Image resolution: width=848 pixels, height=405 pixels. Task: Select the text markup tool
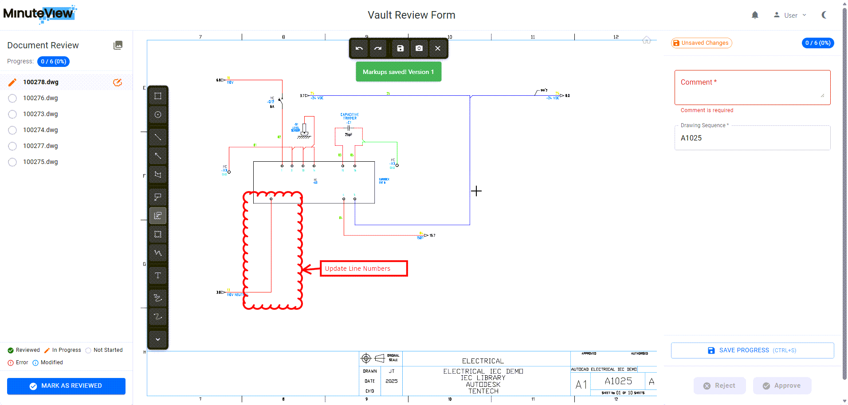point(157,276)
